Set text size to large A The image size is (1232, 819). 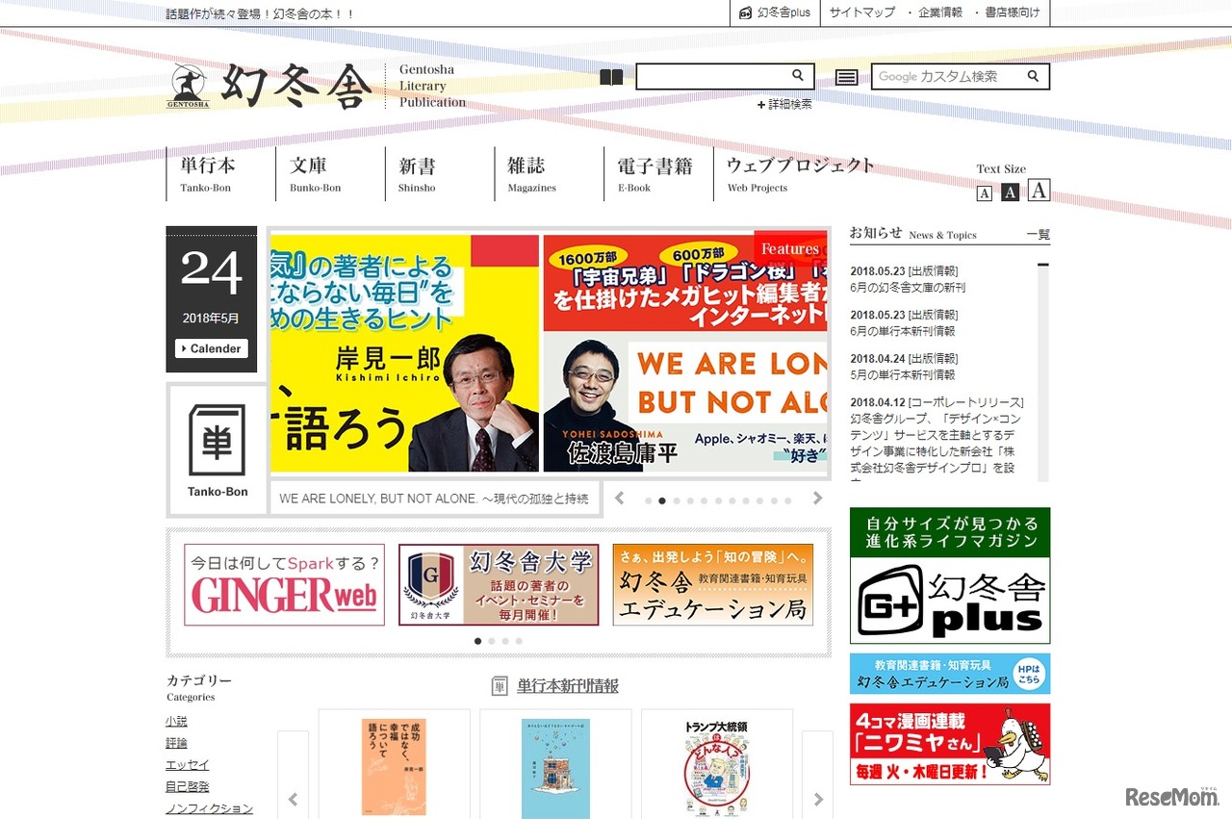click(1039, 190)
